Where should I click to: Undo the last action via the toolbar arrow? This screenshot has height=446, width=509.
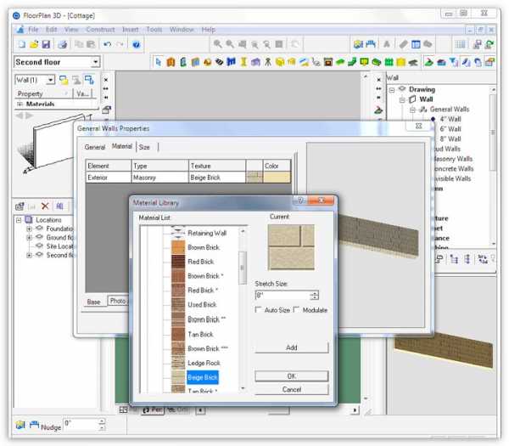pyautogui.click(x=107, y=44)
